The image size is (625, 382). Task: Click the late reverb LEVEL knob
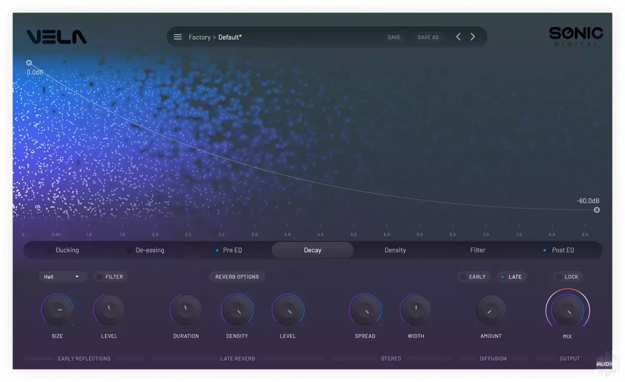coord(288,310)
